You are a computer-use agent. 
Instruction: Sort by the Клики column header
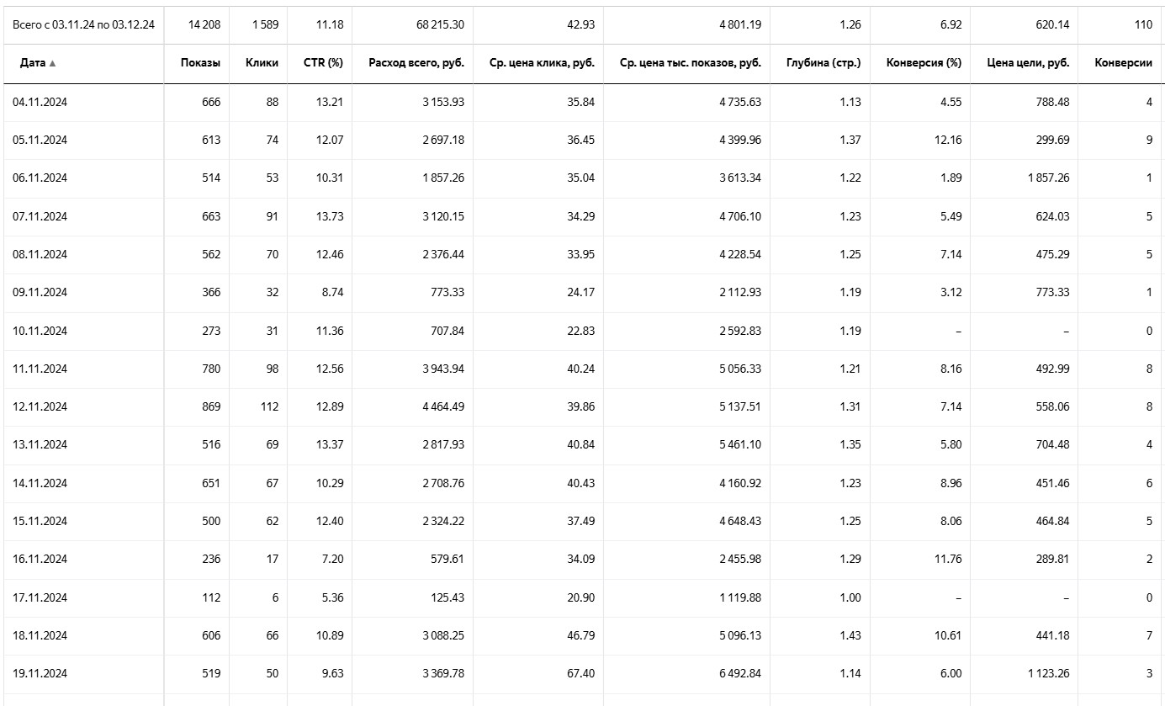(x=262, y=63)
